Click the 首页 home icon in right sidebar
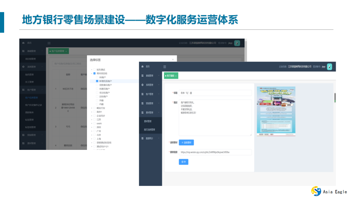This screenshot has width=353, height=198. pyautogui.click(x=142, y=66)
